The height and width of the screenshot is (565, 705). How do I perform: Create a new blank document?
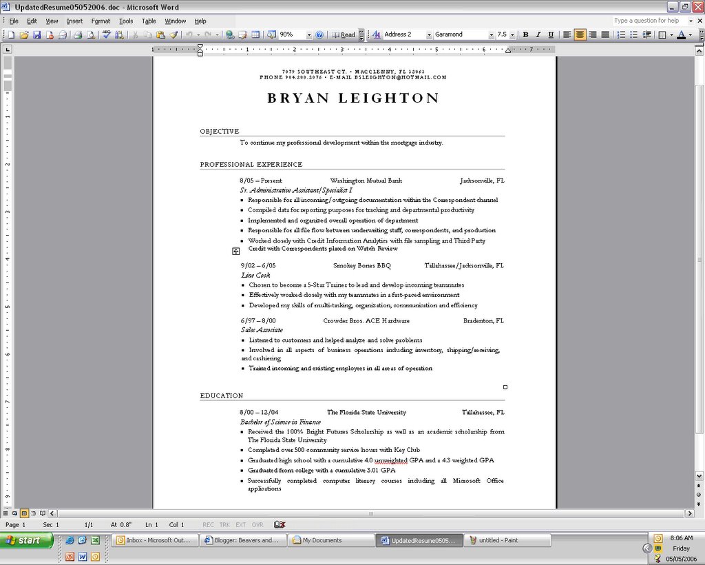point(11,34)
